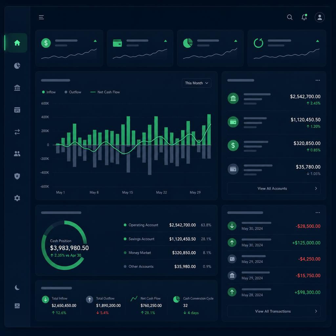
Task: Select the Other Accounts row
Action: pyautogui.click(x=167, y=266)
